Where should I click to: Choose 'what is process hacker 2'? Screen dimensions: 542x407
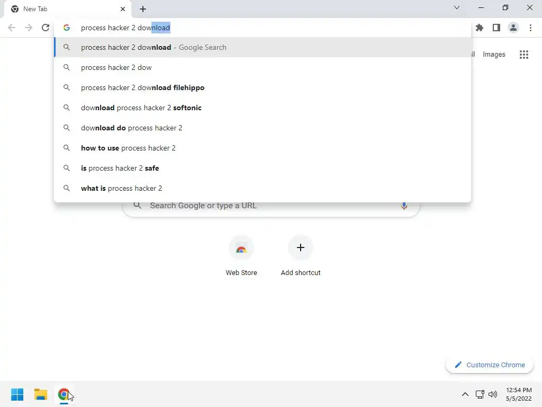click(x=263, y=188)
